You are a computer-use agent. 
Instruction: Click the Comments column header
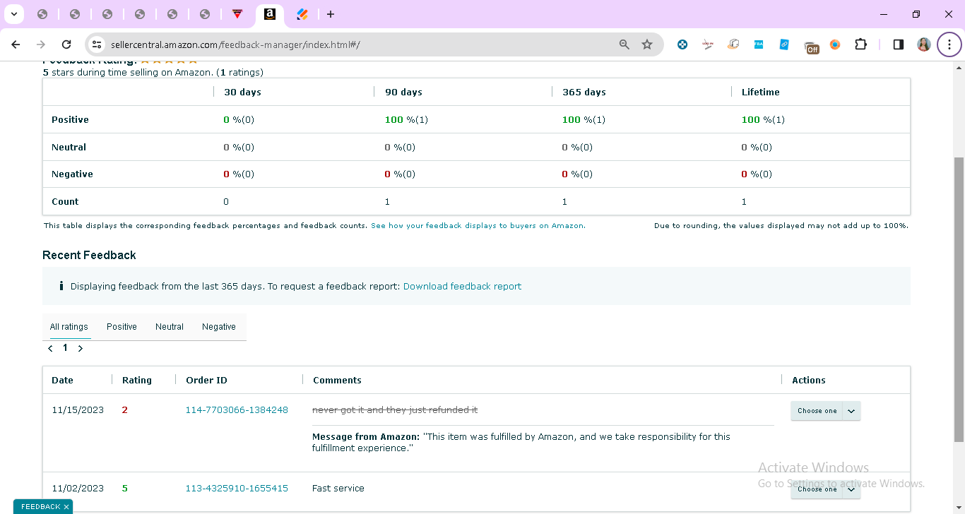[337, 381]
